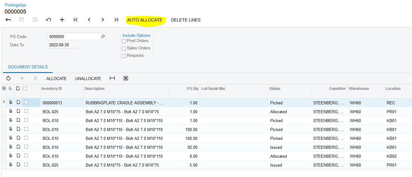
Task: Go to previous record arrow
Action: click(89, 20)
